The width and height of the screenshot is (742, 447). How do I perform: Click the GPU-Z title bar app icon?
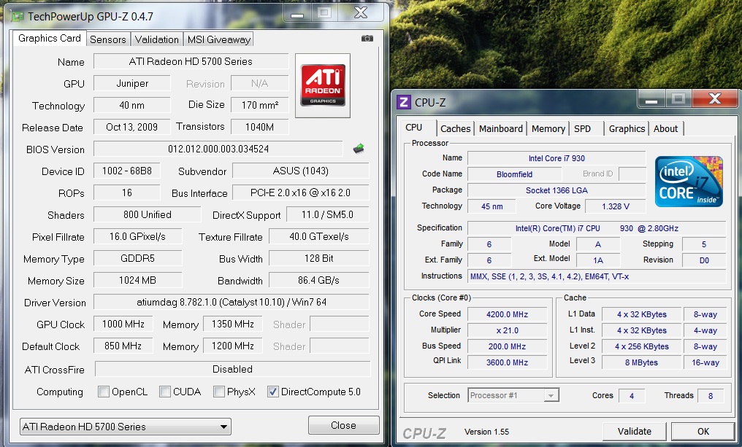pos(18,17)
